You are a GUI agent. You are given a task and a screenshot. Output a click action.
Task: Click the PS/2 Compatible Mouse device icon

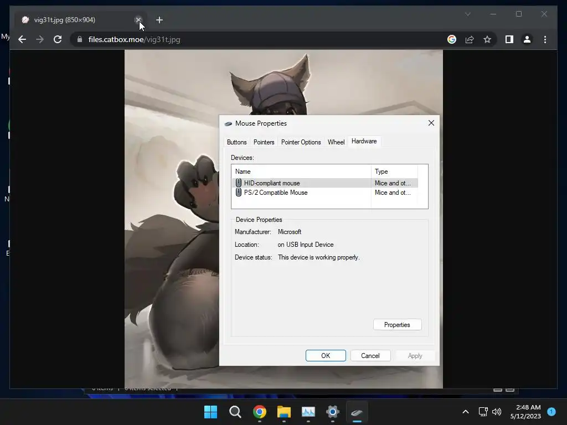(238, 193)
